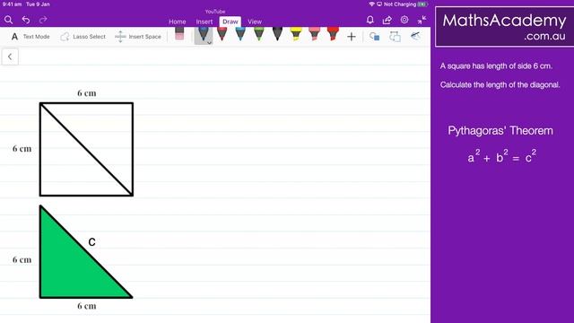Image resolution: width=574 pixels, height=323 pixels.
Task: Open the View tab
Action: pyautogui.click(x=255, y=22)
